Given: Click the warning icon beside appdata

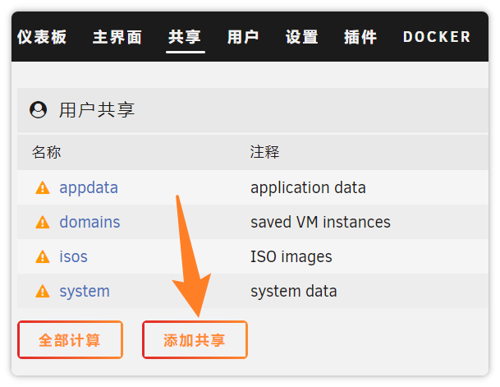Looking at the screenshot, I should click(x=43, y=188).
